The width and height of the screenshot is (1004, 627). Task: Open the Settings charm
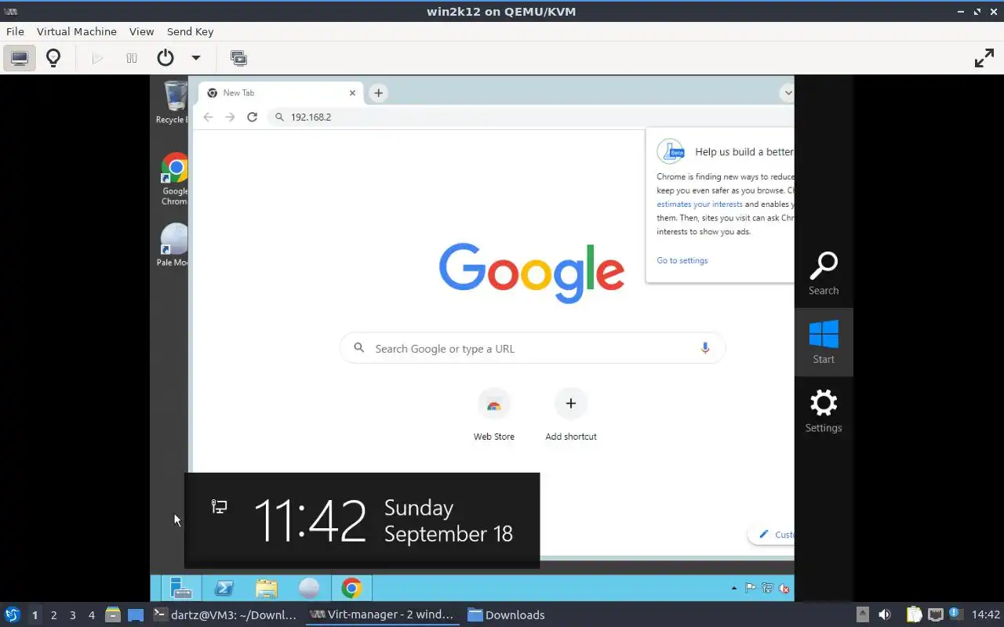(x=824, y=411)
